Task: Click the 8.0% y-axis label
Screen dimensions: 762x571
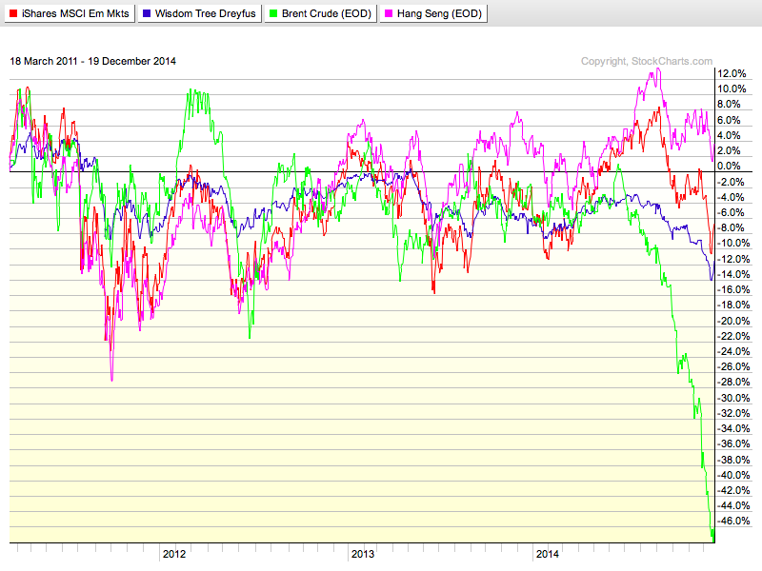Action: [729, 105]
